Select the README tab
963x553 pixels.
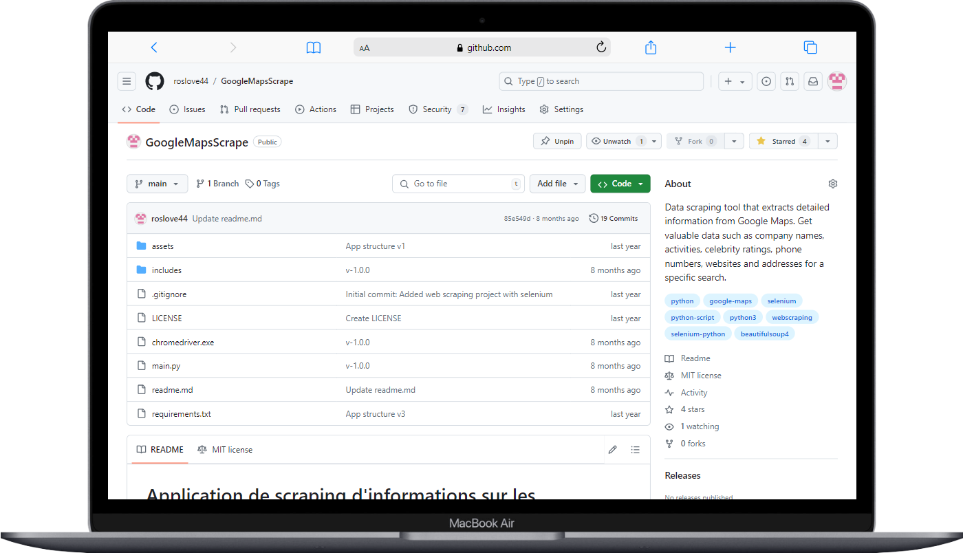[160, 450]
